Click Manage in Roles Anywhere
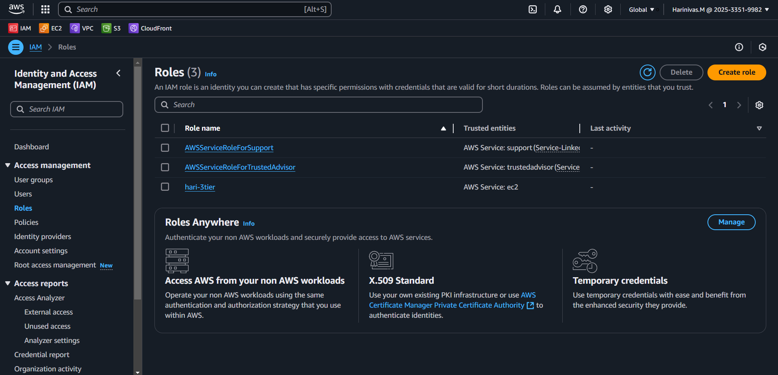Image resolution: width=778 pixels, height=375 pixels. [731, 222]
